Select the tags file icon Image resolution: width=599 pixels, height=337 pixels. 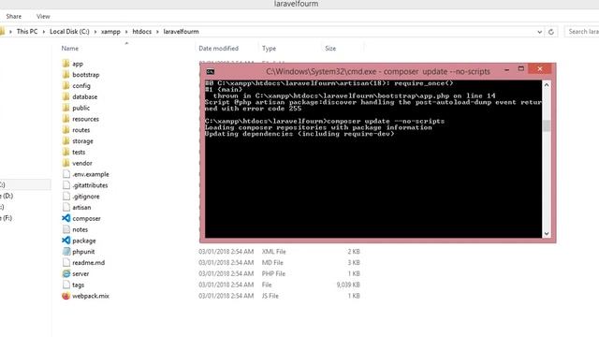(x=66, y=285)
